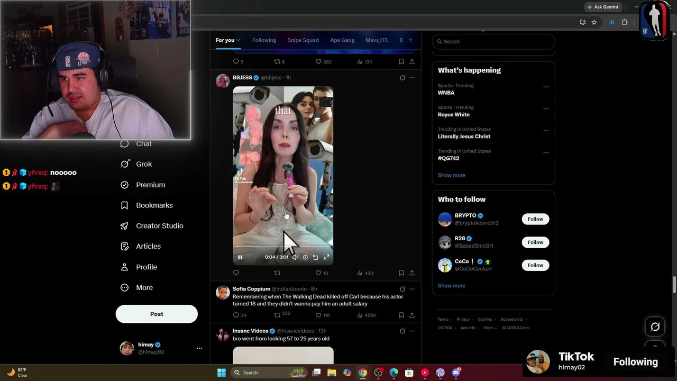
Task: Open more options on Insane Videos post
Action: [x=412, y=331]
